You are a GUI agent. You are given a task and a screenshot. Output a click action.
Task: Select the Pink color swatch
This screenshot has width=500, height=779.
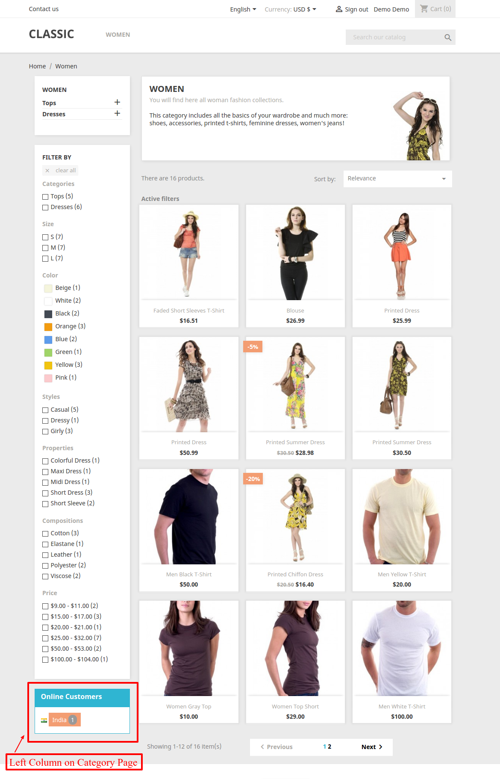point(48,378)
